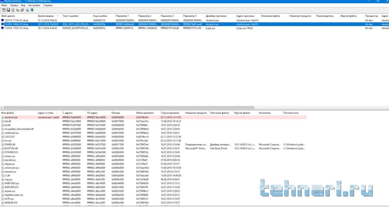Sort lower pane by Строка времени header
Screen dimensions: 389x207
(x=172, y=113)
